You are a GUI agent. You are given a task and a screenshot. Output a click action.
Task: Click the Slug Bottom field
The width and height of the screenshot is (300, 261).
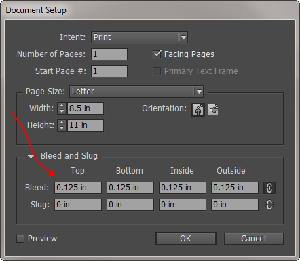tap(130, 205)
